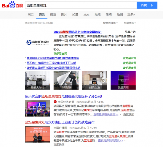Viewport: 163px width, 147px height.
Task: Select the 图片 tab
Action: coord(64,15)
